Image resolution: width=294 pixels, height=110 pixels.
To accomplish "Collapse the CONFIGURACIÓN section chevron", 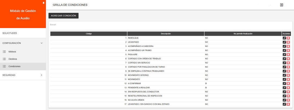I will point(42,43).
